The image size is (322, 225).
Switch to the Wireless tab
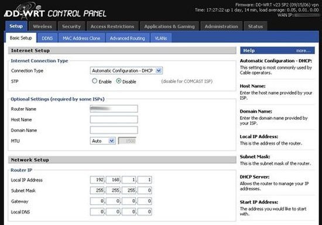pyautogui.click(x=42, y=26)
